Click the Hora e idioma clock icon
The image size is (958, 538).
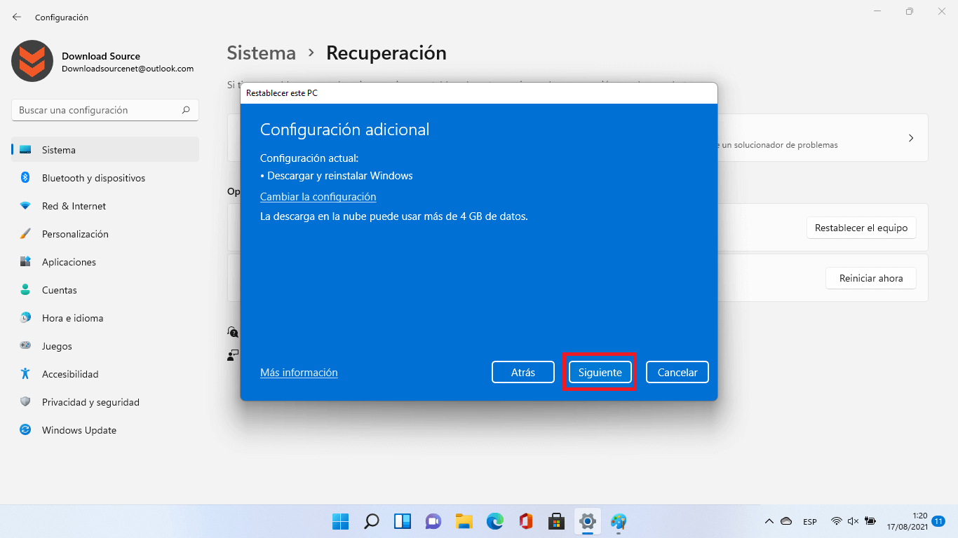[x=25, y=318]
